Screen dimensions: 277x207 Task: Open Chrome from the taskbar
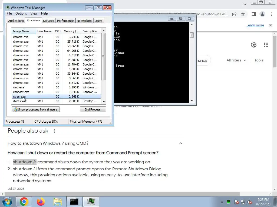(x=24, y=202)
